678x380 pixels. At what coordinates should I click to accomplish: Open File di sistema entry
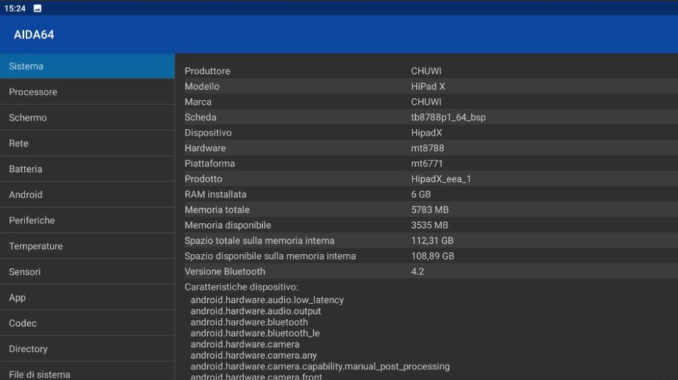87,373
